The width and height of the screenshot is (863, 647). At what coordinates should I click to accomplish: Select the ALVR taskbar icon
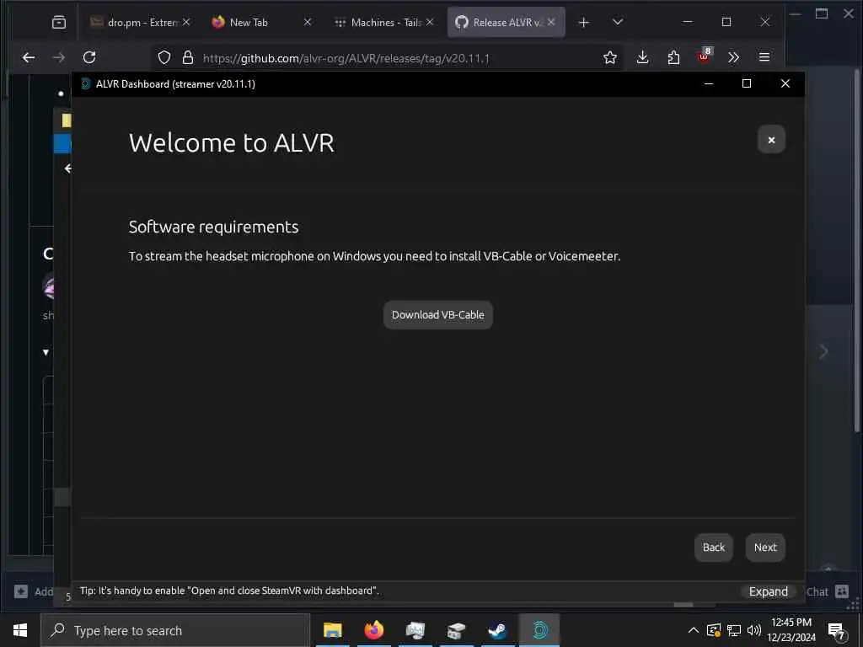tap(539, 630)
